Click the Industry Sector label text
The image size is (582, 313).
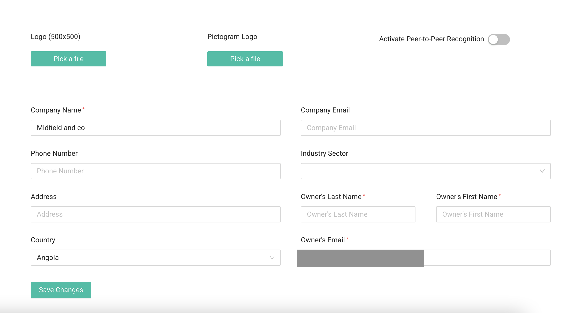click(x=324, y=153)
